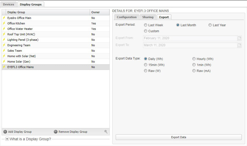247x146 pixels.
Task: Select Home with Solar (Net) row
Action: coord(56,56)
